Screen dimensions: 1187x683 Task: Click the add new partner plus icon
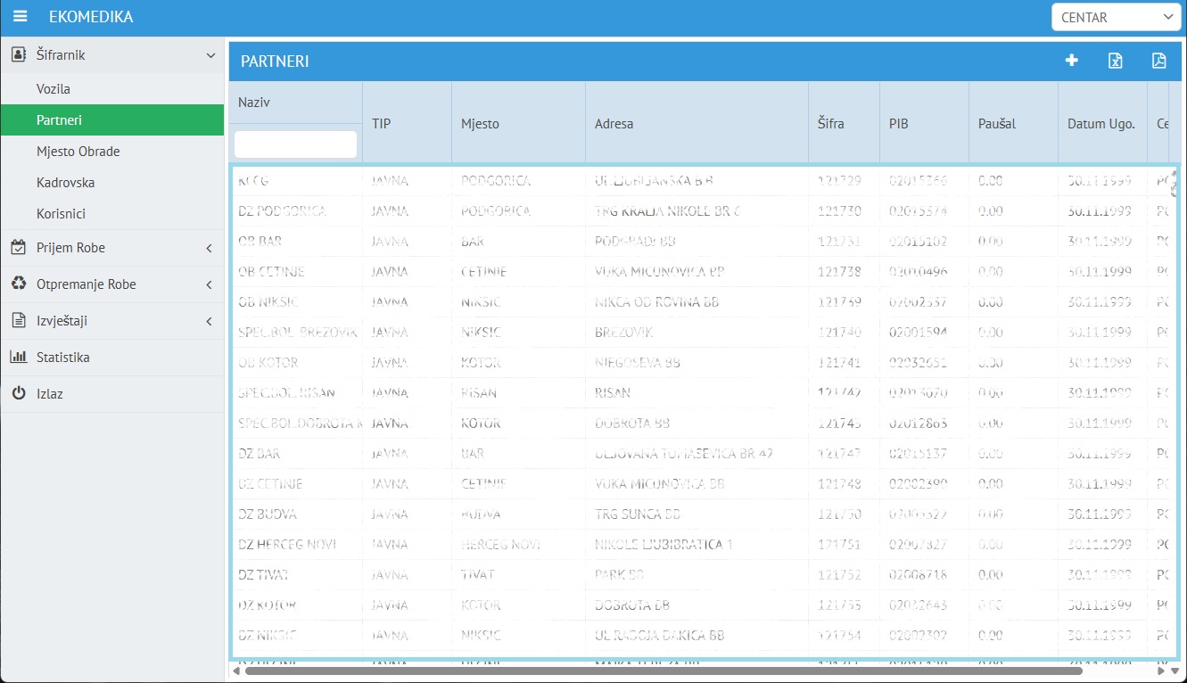[1072, 61]
